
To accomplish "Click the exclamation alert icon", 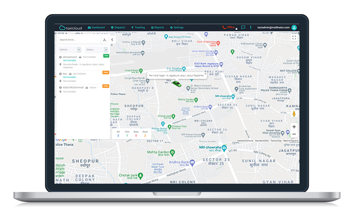I will [251, 27].
